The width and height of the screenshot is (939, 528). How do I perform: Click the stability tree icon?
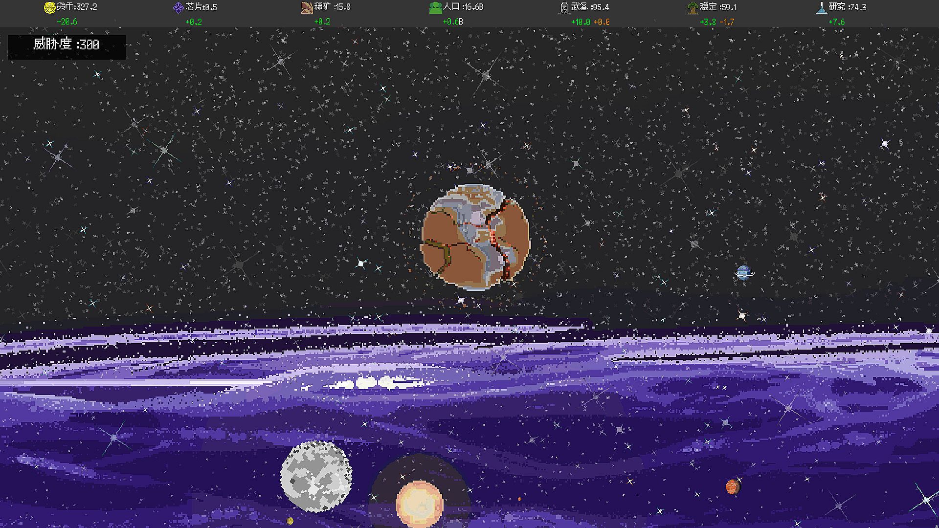(x=693, y=7)
